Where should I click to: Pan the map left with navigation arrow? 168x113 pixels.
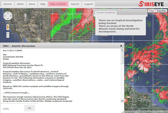coord(5,16)
